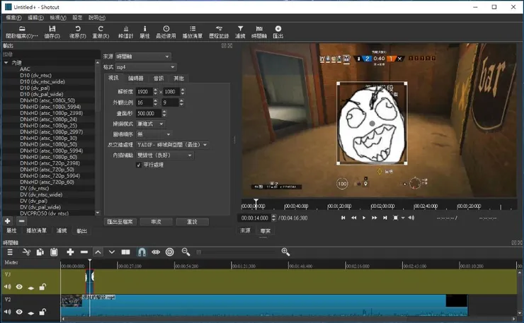Lock track V2 padlock icon
This screenshot has width=524, height=323.
click(x=42, y=312)
